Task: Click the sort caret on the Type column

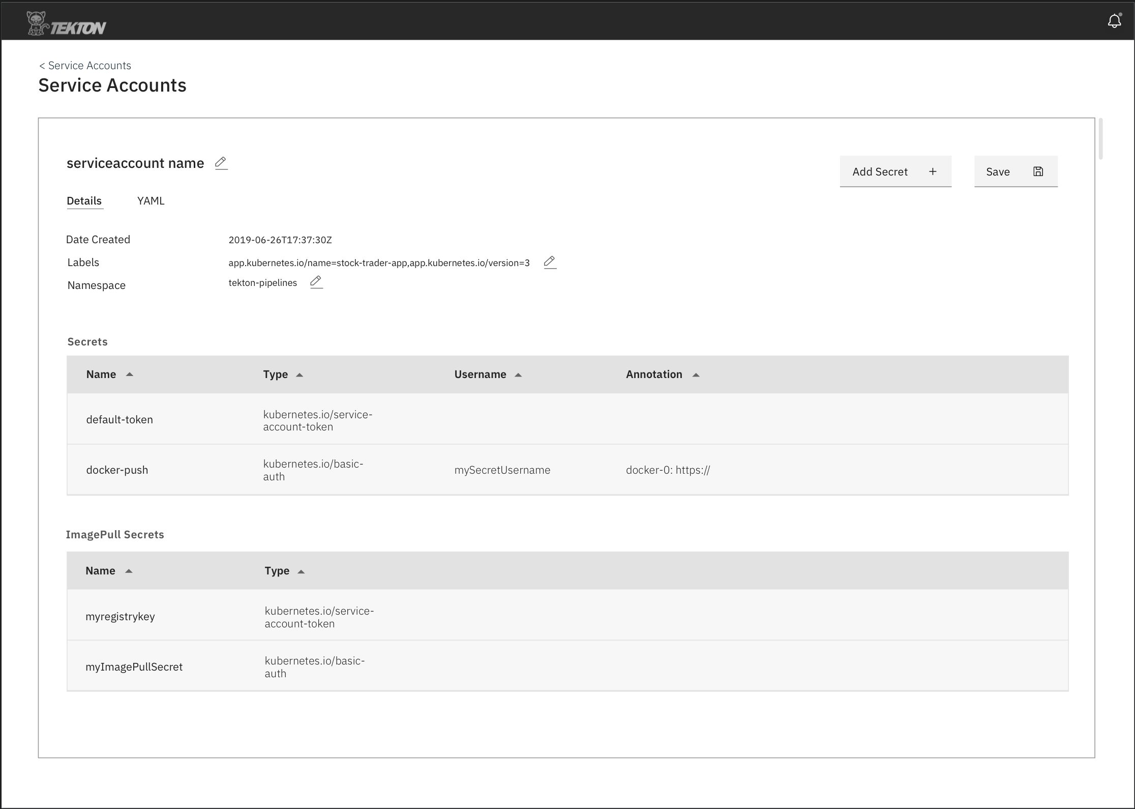Action: 300,374
